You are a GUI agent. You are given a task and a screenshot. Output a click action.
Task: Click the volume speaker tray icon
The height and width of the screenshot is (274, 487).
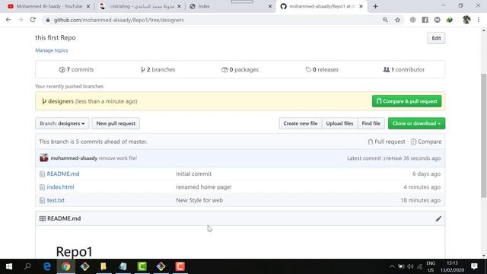[410, 266]
